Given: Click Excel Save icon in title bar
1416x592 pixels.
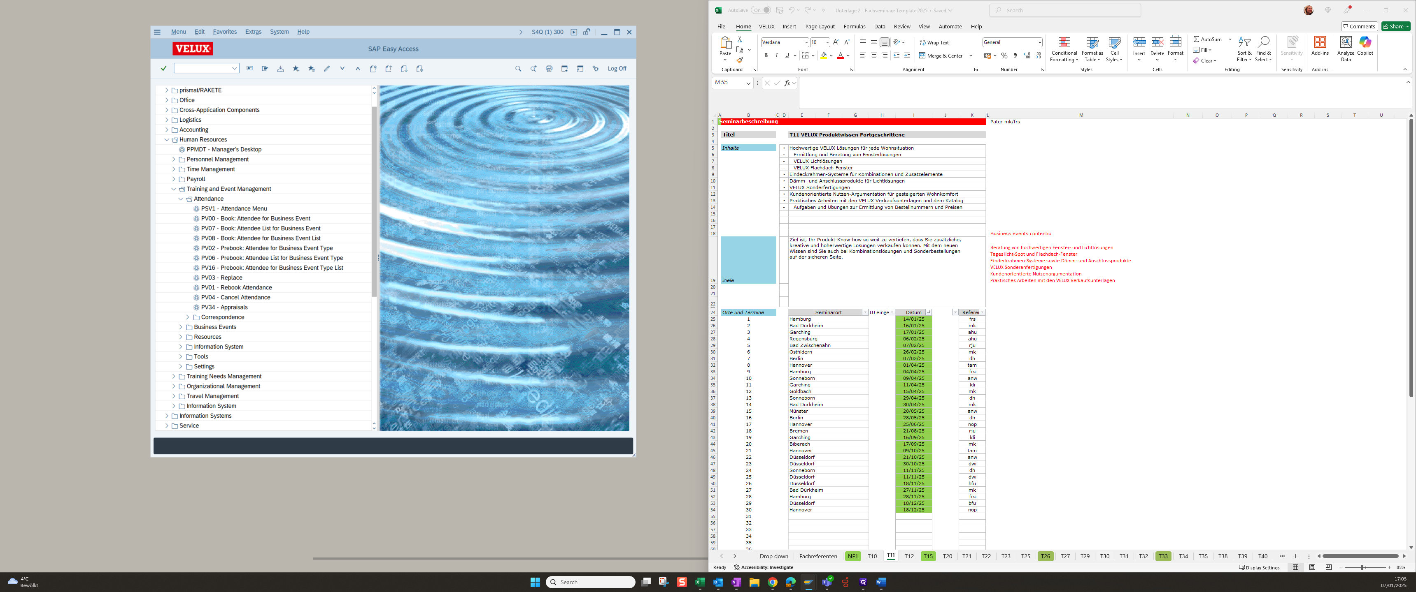Looking at the screenshot, I should click(780, 10).
